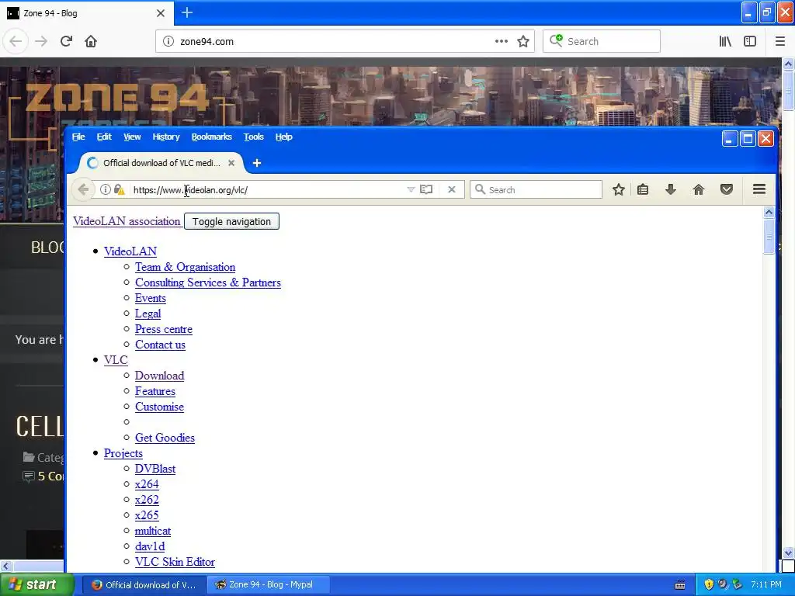The width and height of the screenshot is (795, 596).
Task: Open downloads arrow in Firefox toolbar
Action: (671, 189)
